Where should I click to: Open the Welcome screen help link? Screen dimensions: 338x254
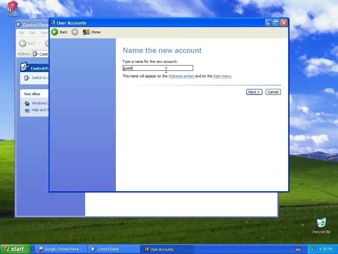(x=181, y=76)
